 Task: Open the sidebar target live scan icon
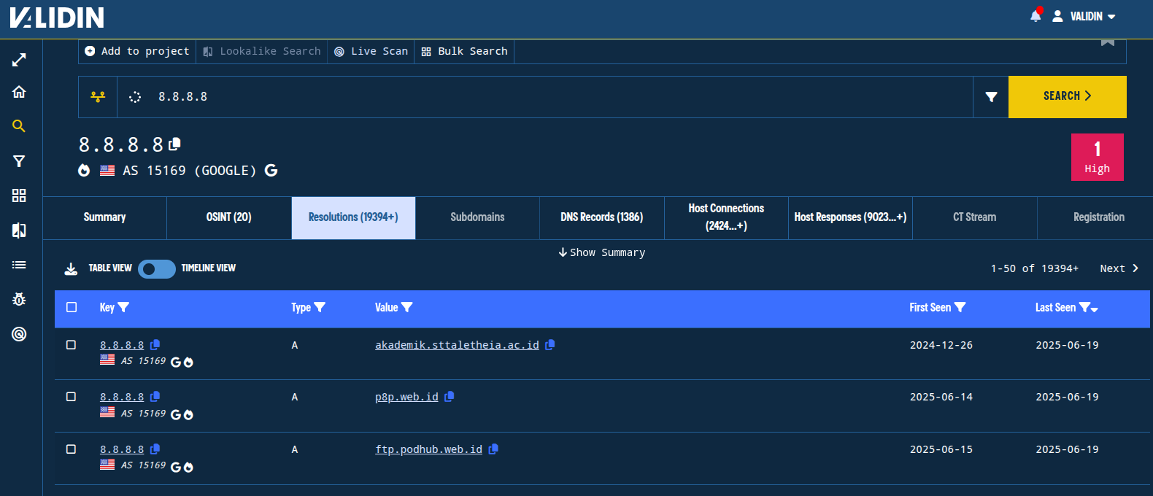(x=19, y=334)
